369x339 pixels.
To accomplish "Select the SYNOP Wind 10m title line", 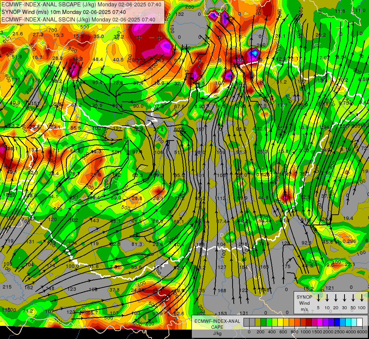I will 64,12.
